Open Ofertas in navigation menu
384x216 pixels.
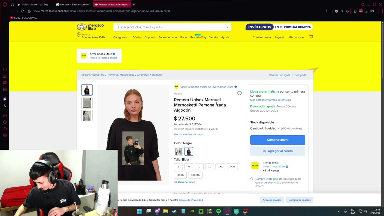point(137,37)
